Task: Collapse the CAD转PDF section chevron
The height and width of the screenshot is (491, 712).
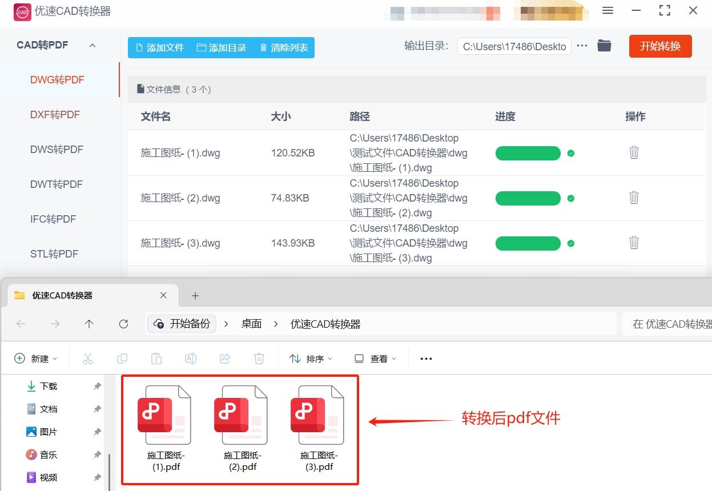Action: [x=92, y=45]
